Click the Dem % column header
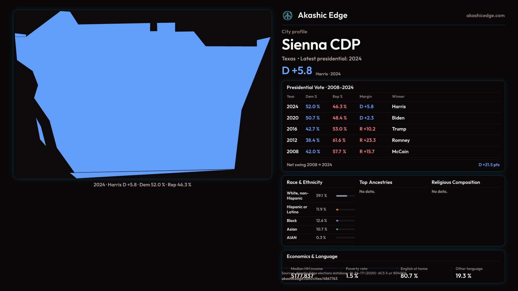518x291 pixels. coord(311,96)
